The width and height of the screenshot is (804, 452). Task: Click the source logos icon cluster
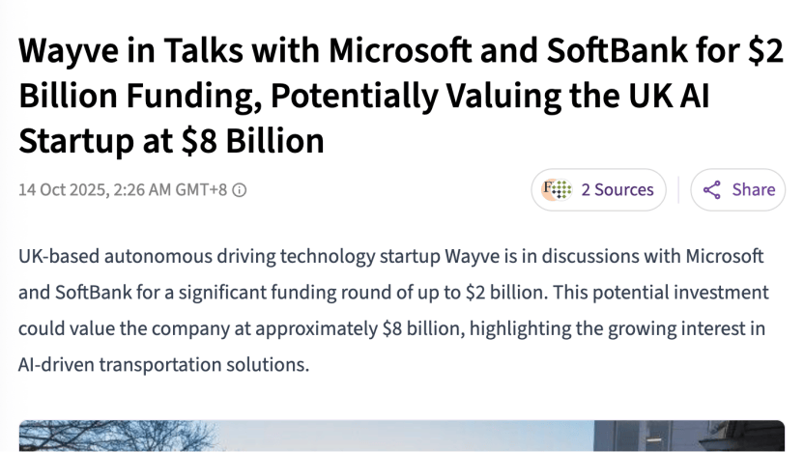click(558, 190)
